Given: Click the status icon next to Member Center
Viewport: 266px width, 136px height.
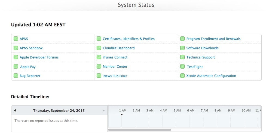Looking at the screenshot, I should coord(99,67).
